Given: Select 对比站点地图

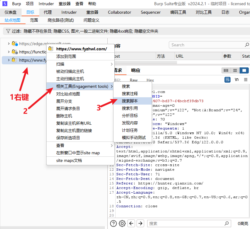Looking at the screenshot, I should 80,94.
